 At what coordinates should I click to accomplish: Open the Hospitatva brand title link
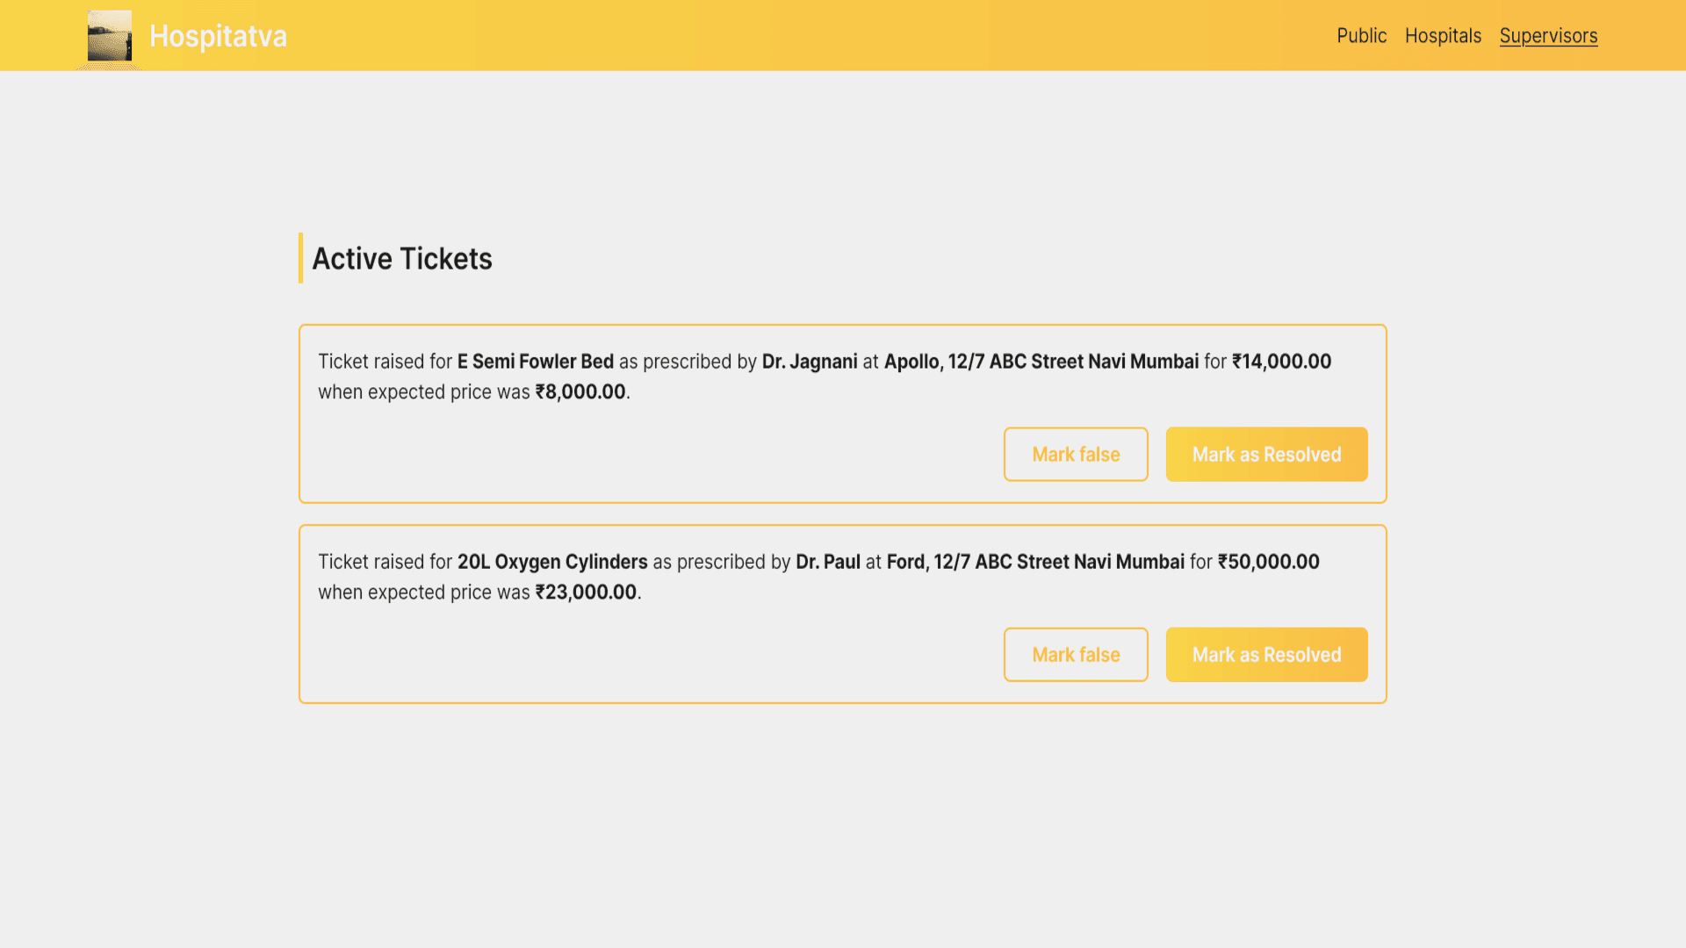[x=218, y=36]
